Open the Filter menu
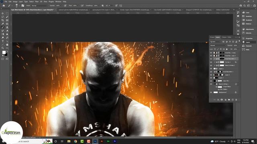This screenshot has height=144, width=257. [x=37, y=2]
